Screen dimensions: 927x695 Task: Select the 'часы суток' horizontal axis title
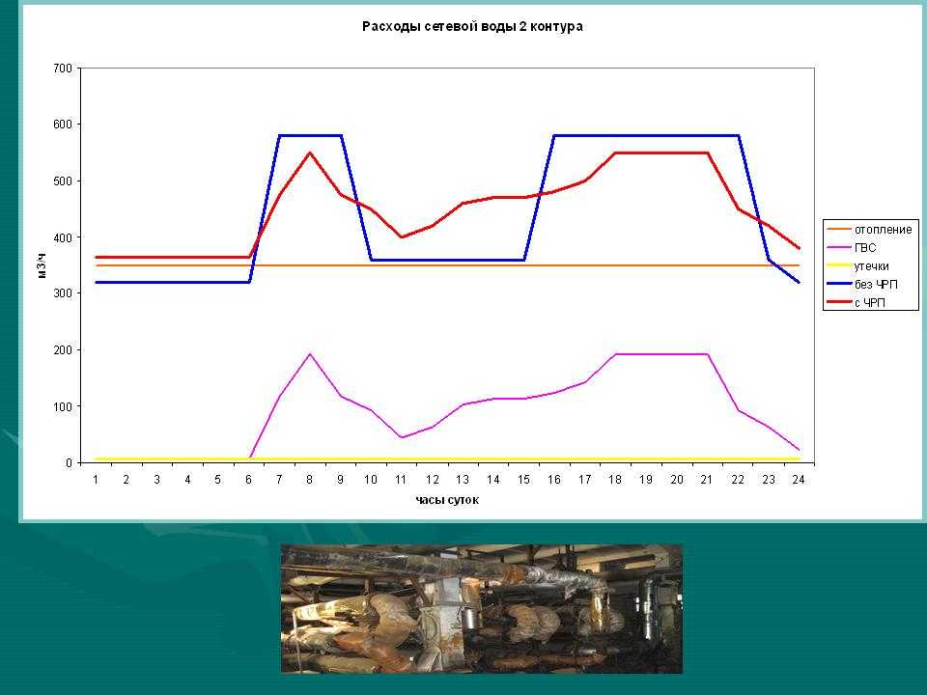click(447, 500)
